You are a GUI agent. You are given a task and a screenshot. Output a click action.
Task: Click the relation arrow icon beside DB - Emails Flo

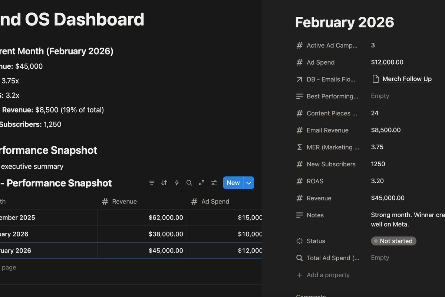tap(300, 79)
